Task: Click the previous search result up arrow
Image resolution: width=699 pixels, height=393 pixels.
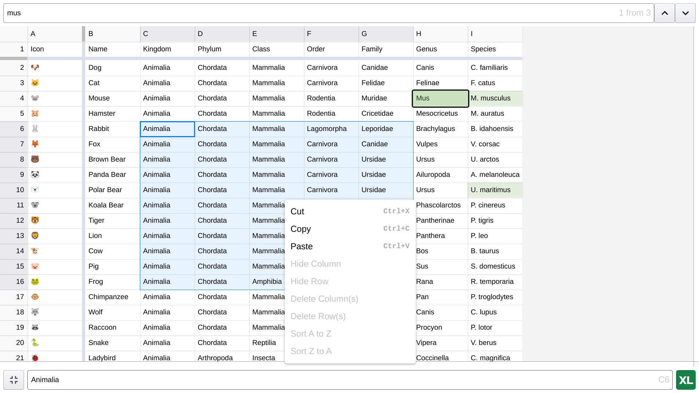Action: point(664,13)
